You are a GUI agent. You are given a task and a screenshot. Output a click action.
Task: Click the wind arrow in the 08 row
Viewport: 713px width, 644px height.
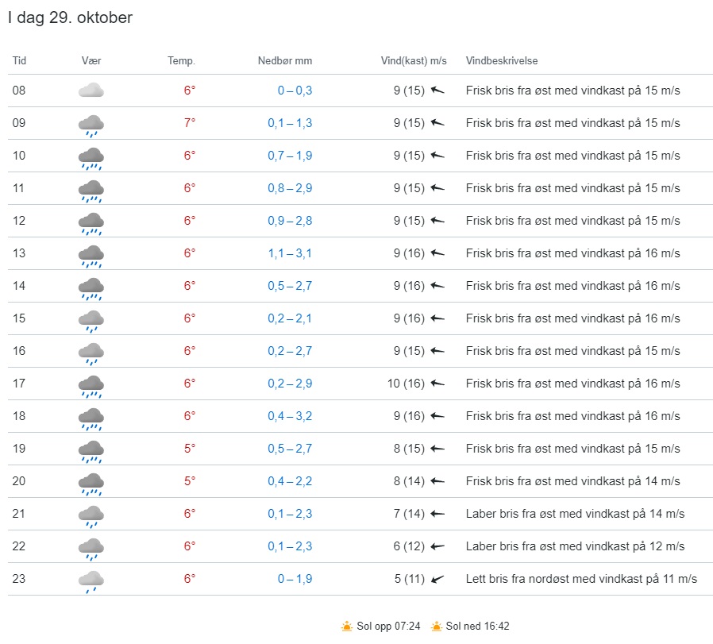pos(437,91)
